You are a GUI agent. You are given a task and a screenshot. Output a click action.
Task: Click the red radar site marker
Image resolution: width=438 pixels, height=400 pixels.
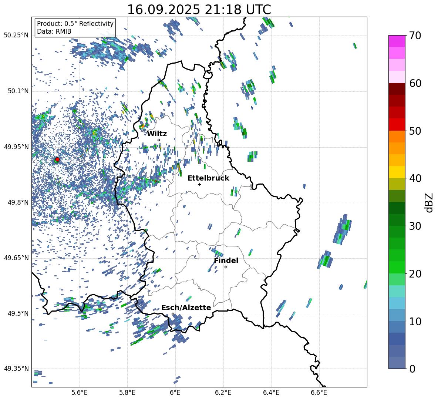tap(57, 159)
